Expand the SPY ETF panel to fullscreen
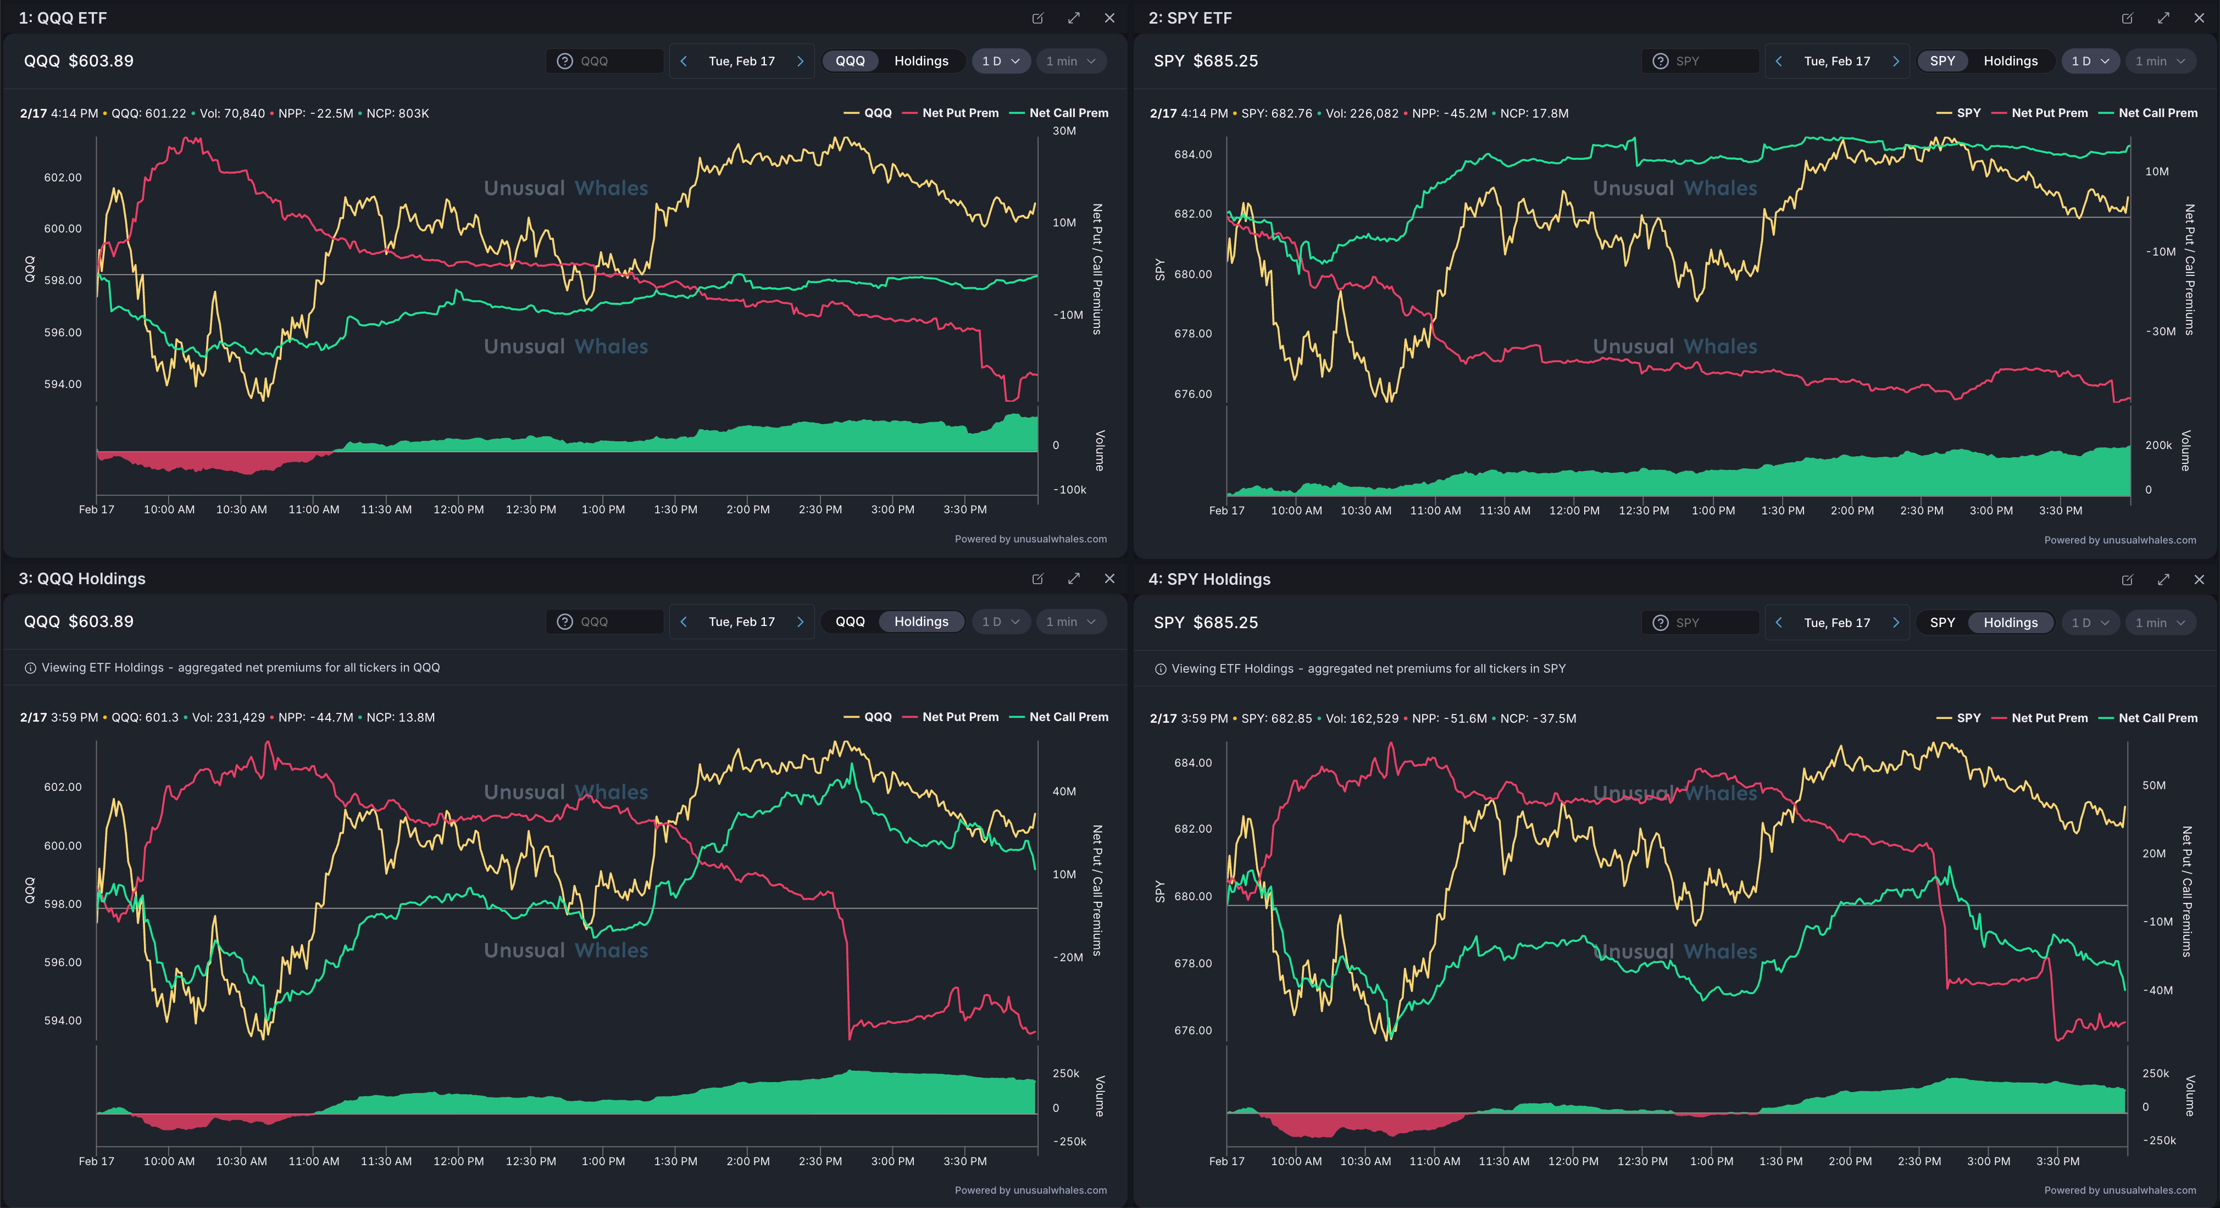2220x1208 pixels. (x=2163, y=18)
